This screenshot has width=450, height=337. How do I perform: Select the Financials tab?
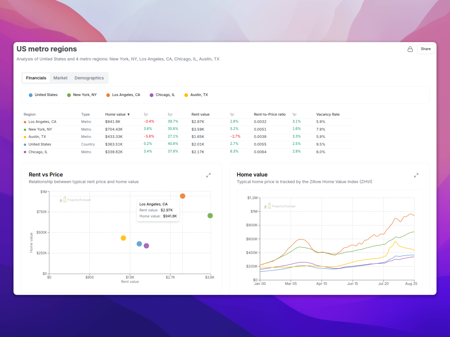[36, 78]
